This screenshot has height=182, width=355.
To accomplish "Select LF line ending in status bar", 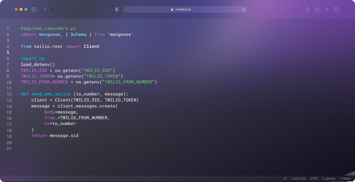I will [x=285, y=178].
